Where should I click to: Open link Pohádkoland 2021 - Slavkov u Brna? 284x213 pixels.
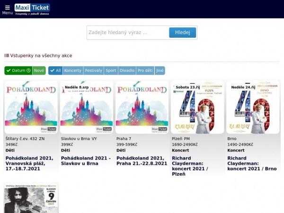(x=86, y=161)
